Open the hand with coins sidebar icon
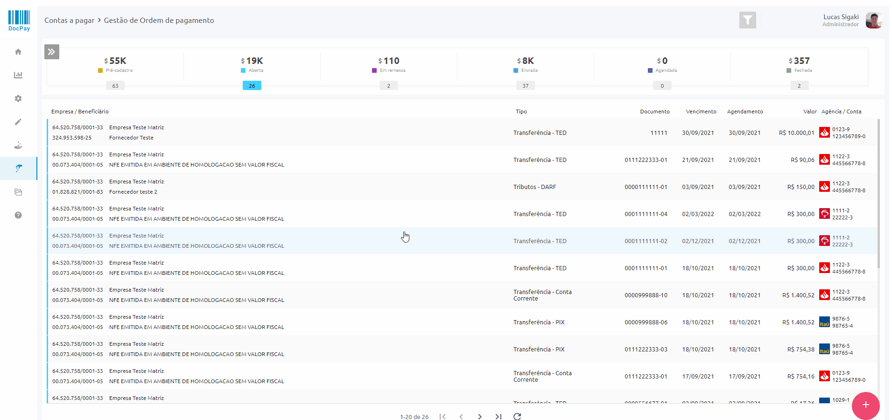This screenshot has height=420, width=892. coord(18,145)
